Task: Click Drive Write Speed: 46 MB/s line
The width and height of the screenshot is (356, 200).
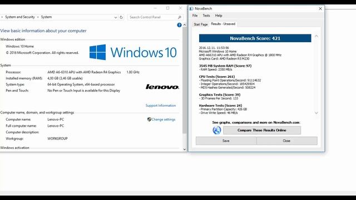Action: [219, 113]
